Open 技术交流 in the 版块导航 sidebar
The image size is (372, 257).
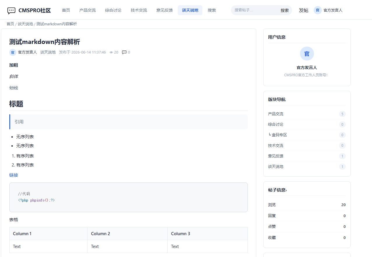click(x=276, y=146)
